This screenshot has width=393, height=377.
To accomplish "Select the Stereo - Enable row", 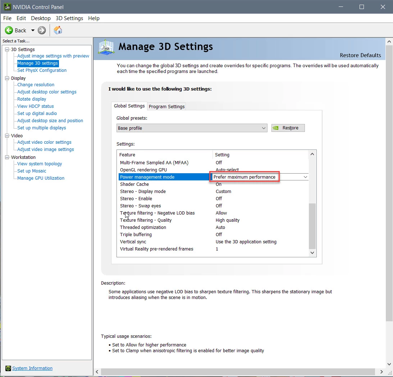I will (213, 198).
